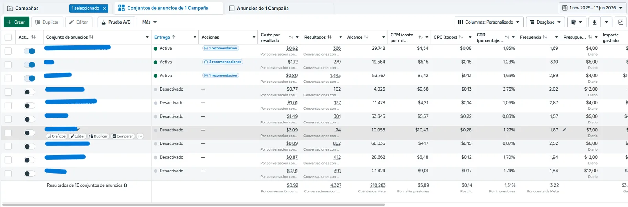Click total reach 210.283

tap(378, 185)
